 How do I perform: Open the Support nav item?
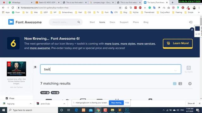coord(124,22)
